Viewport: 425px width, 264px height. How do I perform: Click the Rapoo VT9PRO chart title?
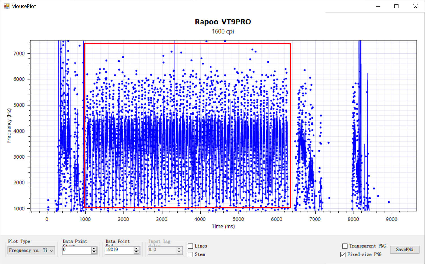(223, 22)
